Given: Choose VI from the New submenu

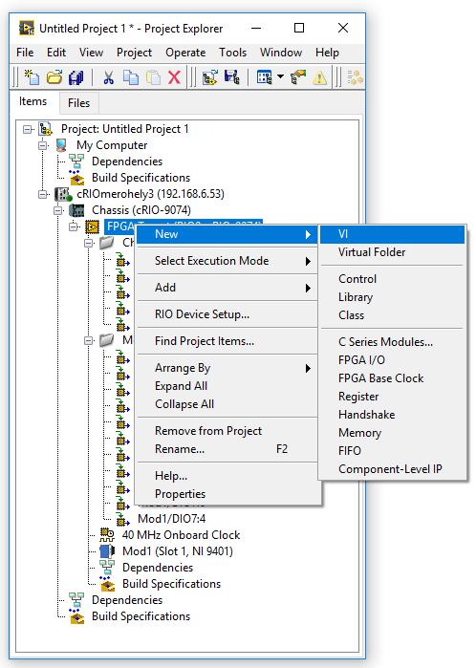Looking at the screenshot, I should point(392,234).
